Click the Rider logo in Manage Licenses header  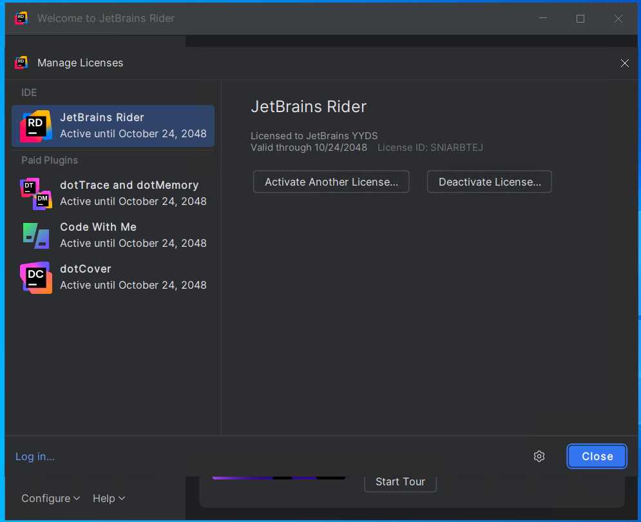tap(21, 63)
